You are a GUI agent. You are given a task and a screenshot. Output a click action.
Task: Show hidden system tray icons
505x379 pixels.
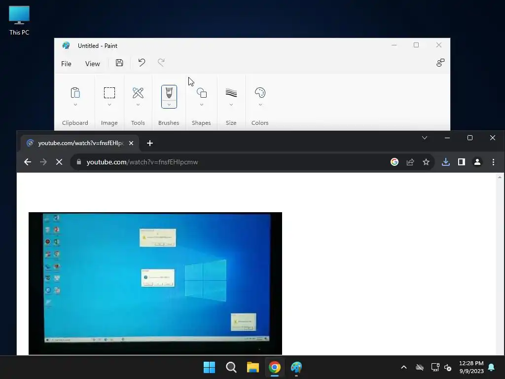404,367
